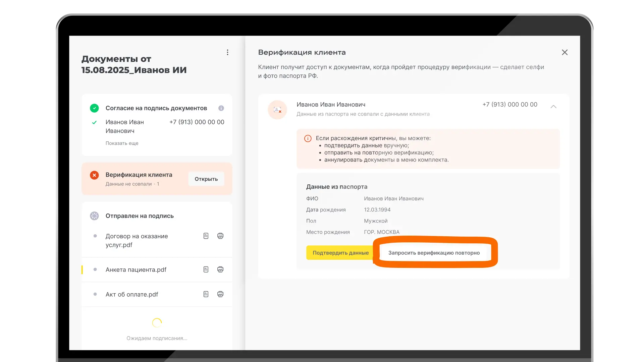
Task: Click the warning icon in the orange notice
Action: pos(308,138)
